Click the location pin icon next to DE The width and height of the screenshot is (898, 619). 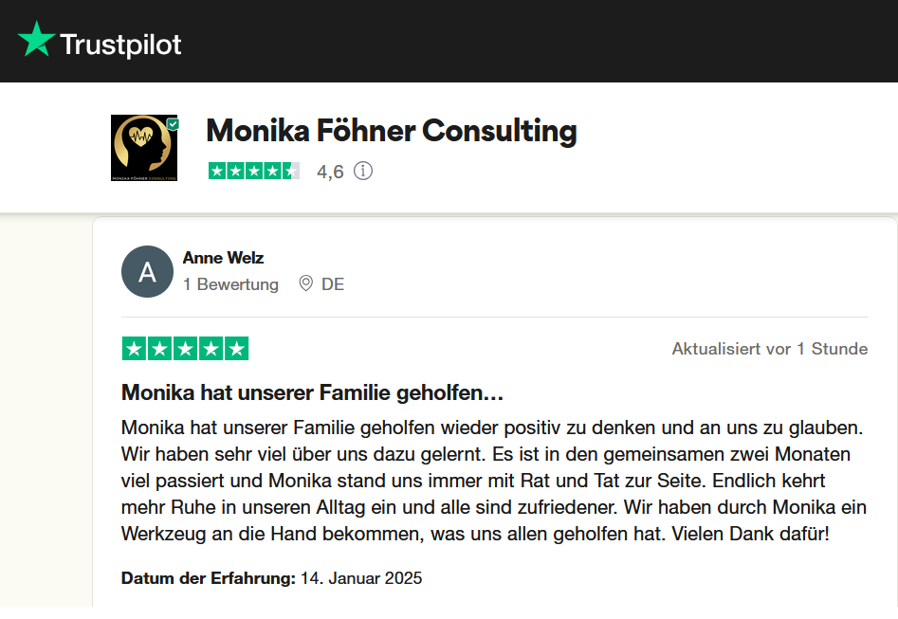(305, 283)
